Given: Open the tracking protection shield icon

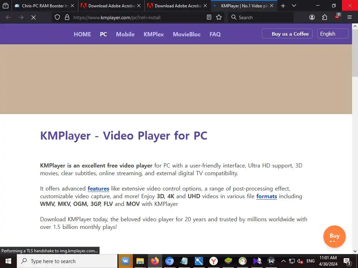Looking at the screenshot, I should coord(57,17).
